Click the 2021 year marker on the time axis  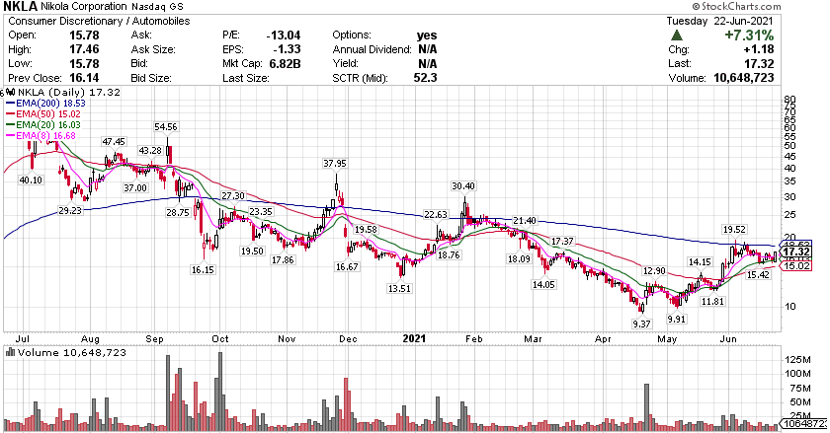pos(414,339)
